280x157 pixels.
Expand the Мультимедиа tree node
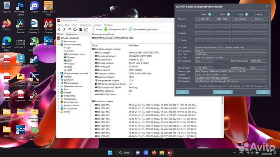click(x=58, y=83)
